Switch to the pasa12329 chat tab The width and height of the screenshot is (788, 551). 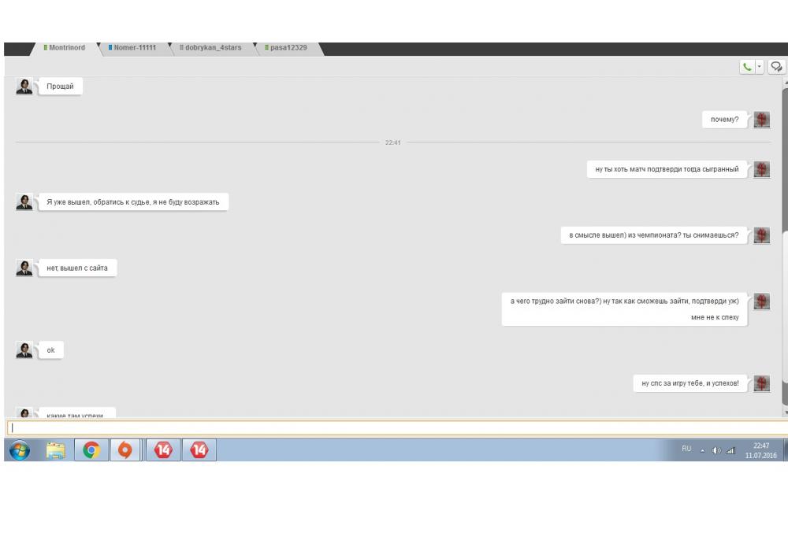288,48
